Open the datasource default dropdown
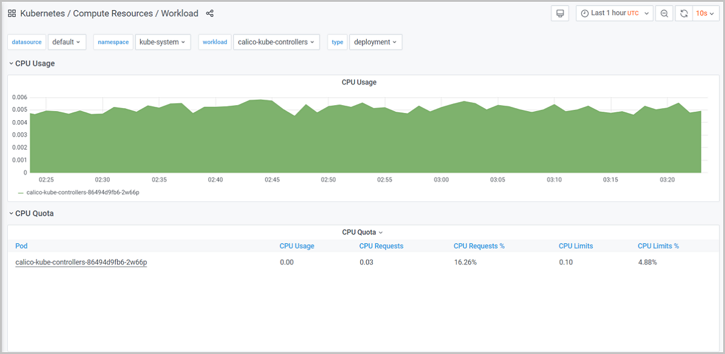Image resolution: width=725 pixels, height=354 pixels. pyautogui.click(x=66, y=42)
